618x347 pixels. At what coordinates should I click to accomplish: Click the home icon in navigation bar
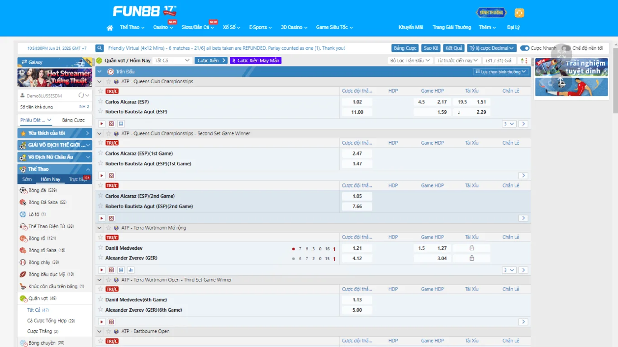click(109, 28)
